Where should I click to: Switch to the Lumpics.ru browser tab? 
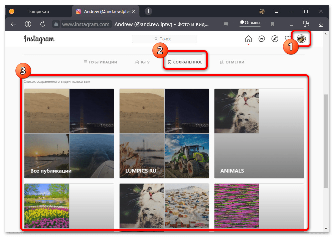(38, 11)
